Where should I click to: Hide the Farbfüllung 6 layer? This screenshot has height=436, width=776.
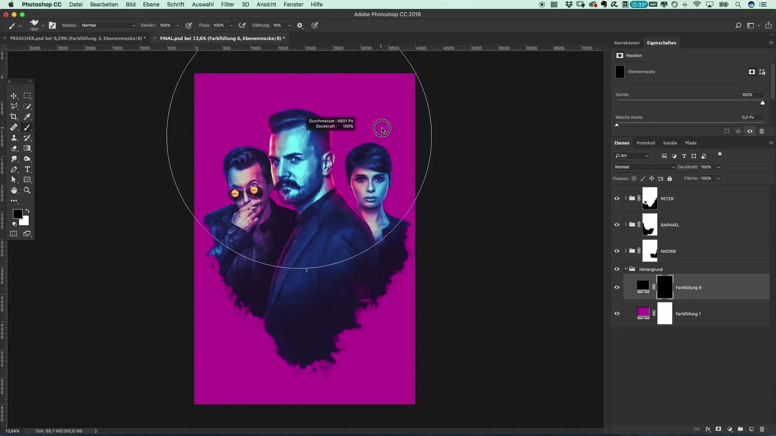pos(617,287)
